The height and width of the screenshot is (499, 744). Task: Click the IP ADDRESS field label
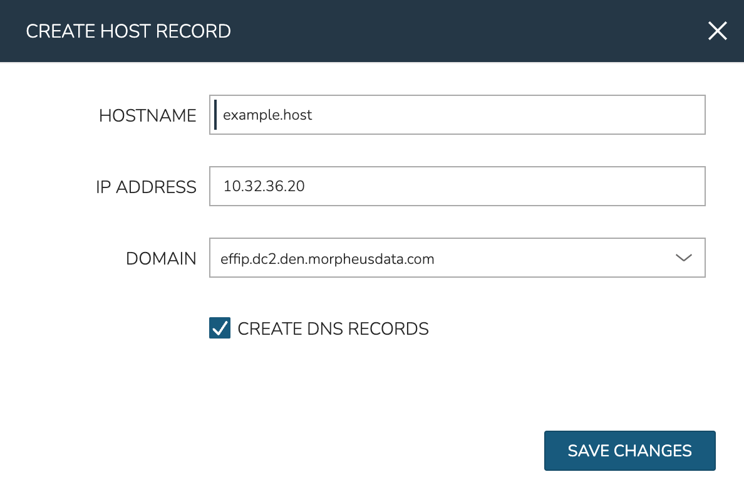pyautogui.click(x=146, y=187)
